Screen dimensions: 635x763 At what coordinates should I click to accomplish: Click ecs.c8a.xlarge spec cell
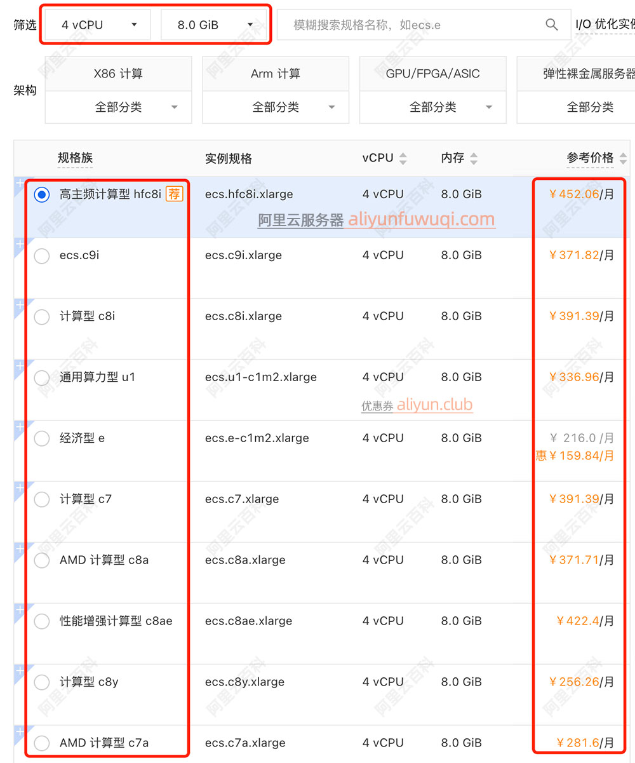click(x=245, y=560)
